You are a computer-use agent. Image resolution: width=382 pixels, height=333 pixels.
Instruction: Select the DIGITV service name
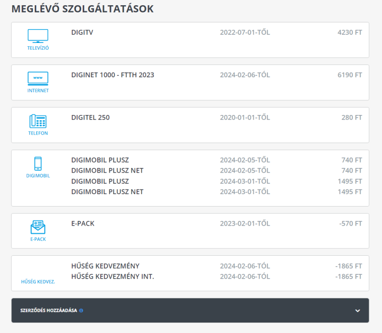pos(82,32)
